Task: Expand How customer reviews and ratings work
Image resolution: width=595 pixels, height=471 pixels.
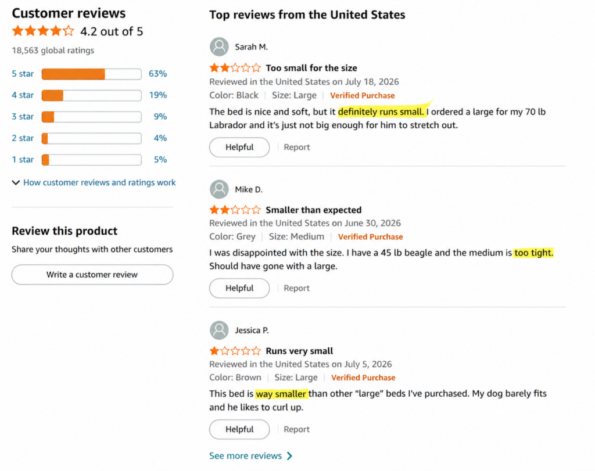Action: 94,183
